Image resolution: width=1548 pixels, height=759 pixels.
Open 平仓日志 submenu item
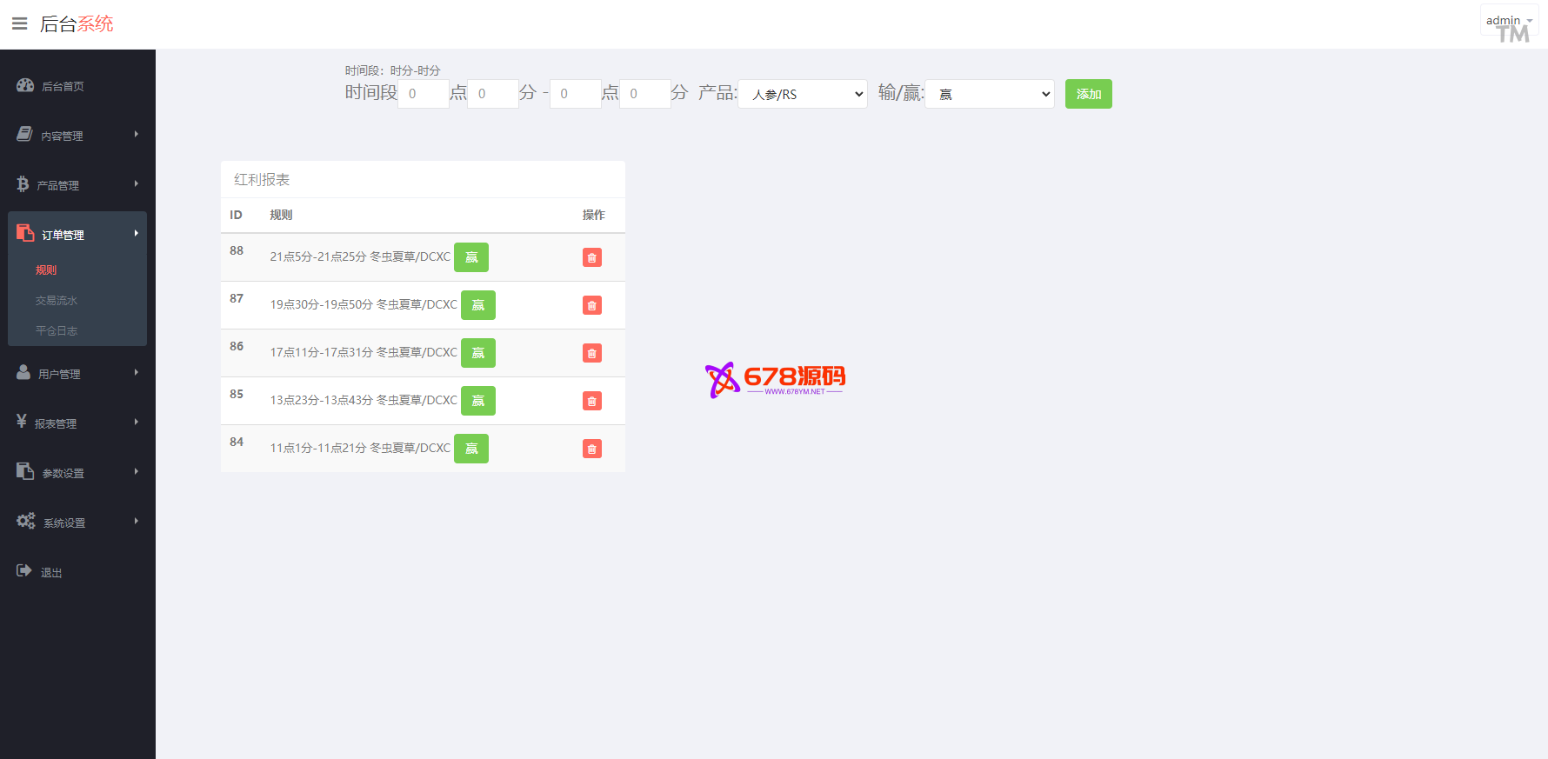(57, 331)
